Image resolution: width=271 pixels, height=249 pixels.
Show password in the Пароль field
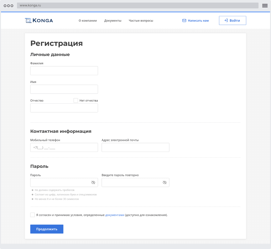pos(93,182)
